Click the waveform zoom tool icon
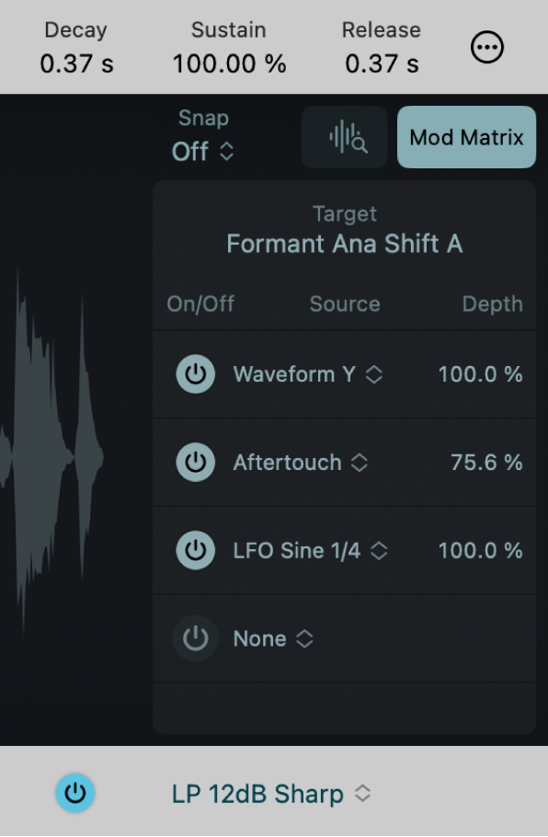 pos(344,136)
